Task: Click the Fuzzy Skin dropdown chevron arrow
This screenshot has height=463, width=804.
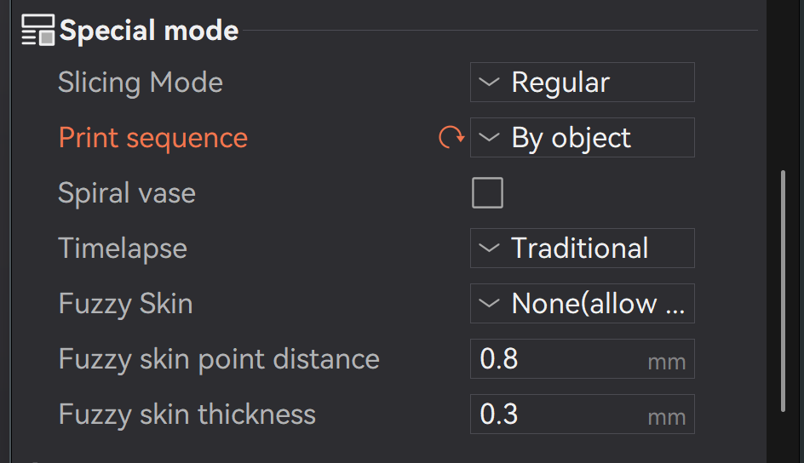Action: 489,303
